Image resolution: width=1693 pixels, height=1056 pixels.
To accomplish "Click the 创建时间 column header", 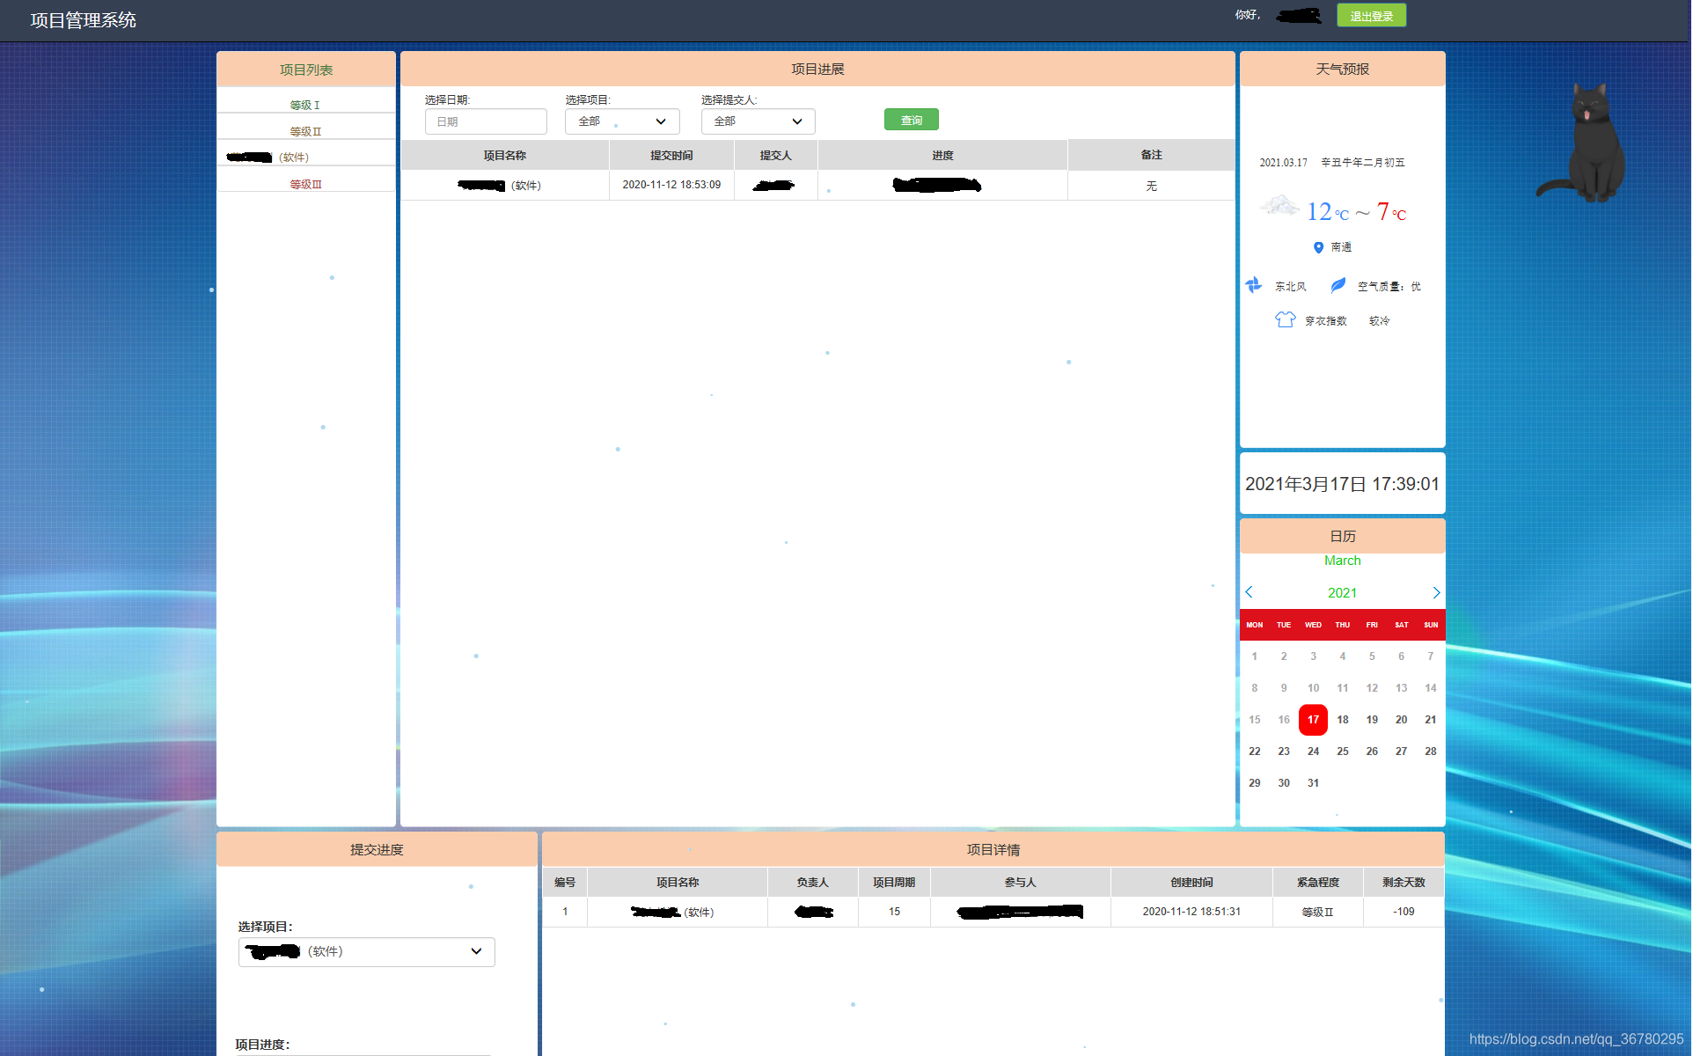I will point(1191,882).
